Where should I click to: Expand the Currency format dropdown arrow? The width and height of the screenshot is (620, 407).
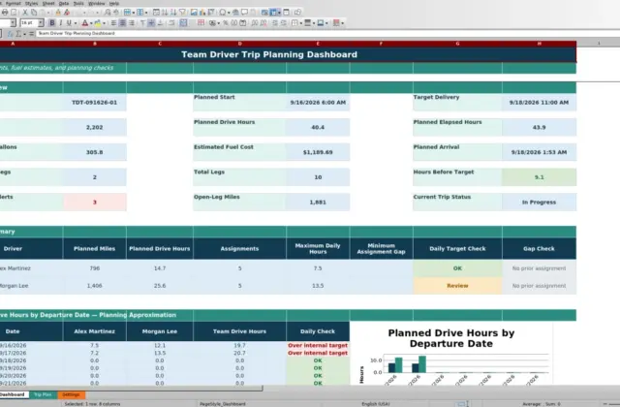(x=219, y=23)
